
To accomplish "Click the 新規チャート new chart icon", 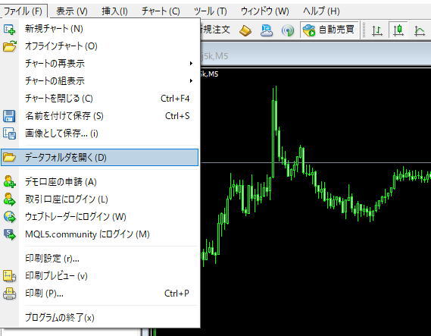I will click(9, 29).
